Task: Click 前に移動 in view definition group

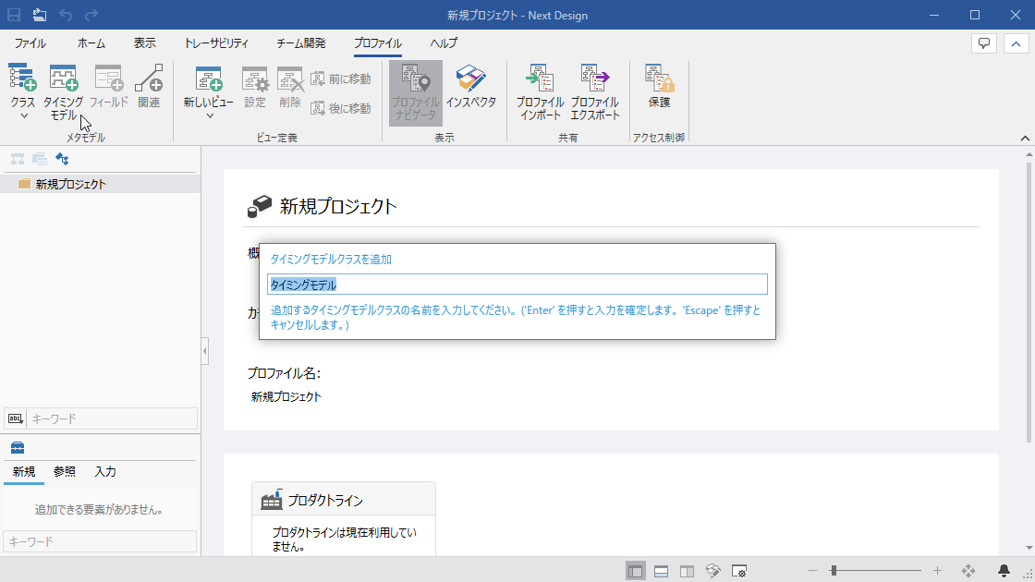Action: pyautogui.click(x=341, y=79)
